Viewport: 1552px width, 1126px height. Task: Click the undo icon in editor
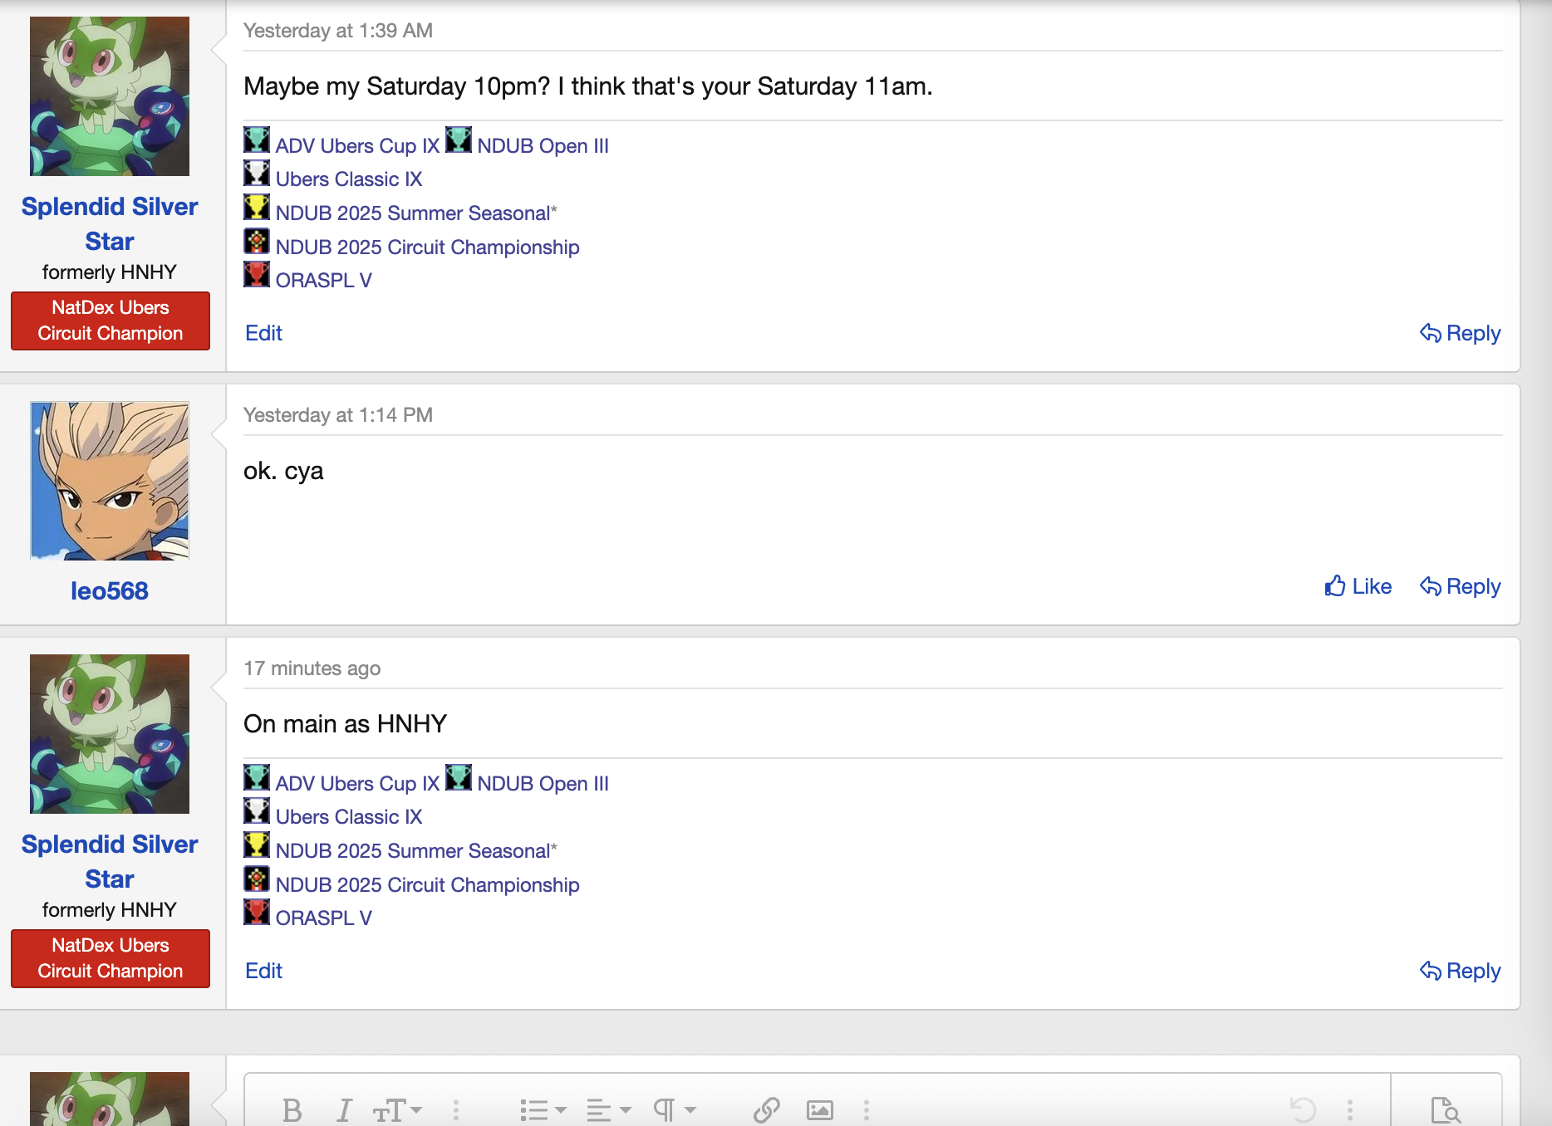pyautogui.click(x=1303, y=1109)
